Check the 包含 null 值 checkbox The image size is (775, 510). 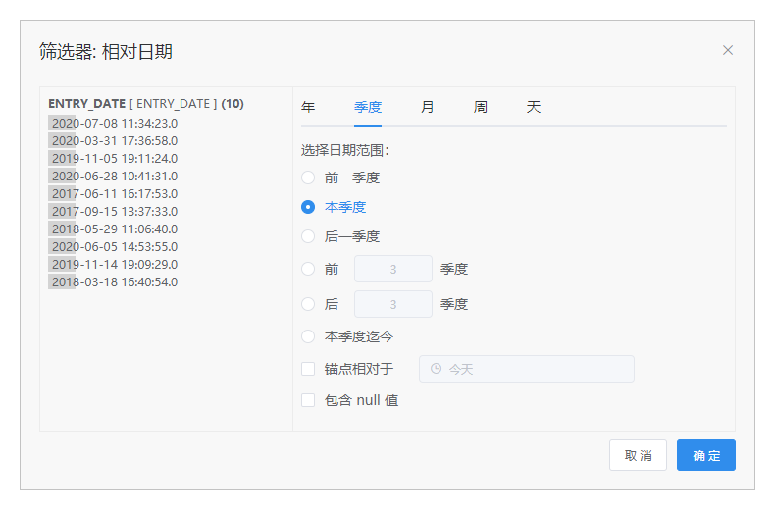click(x=308, y=400)
